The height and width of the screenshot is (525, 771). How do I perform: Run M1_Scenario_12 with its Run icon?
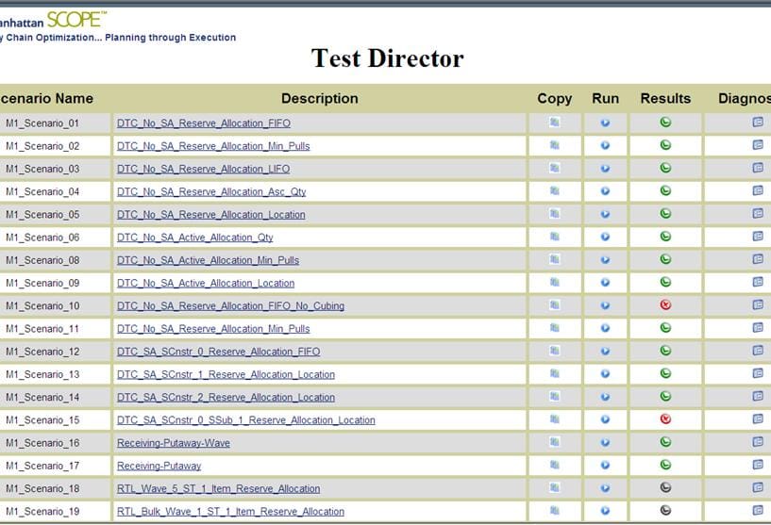(x=605, y=352)
